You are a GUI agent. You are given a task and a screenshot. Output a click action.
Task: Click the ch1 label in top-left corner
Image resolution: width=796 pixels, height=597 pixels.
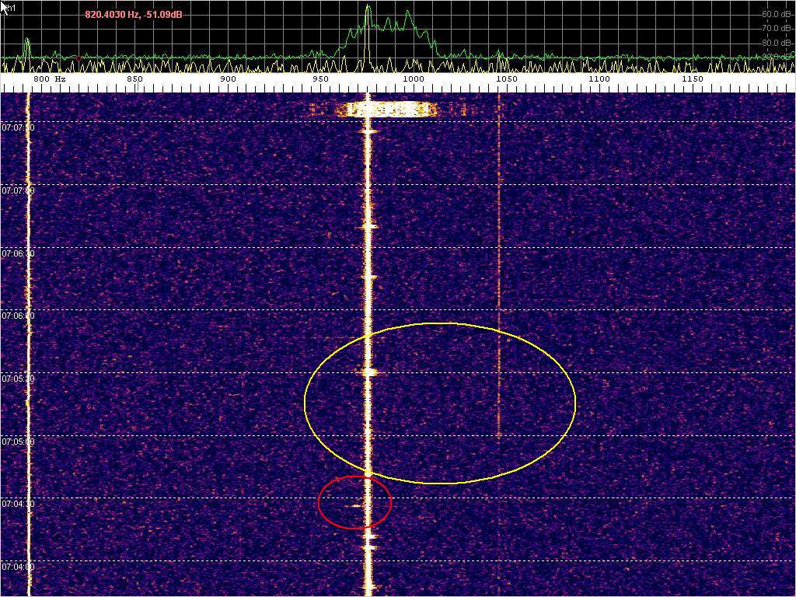9,7
